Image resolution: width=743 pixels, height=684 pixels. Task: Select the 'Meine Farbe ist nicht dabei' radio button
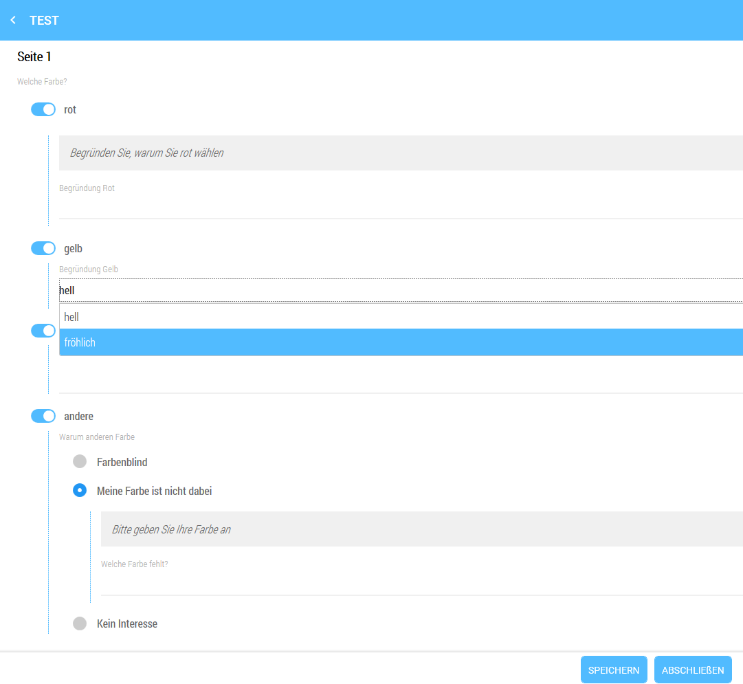click(80, 490)
